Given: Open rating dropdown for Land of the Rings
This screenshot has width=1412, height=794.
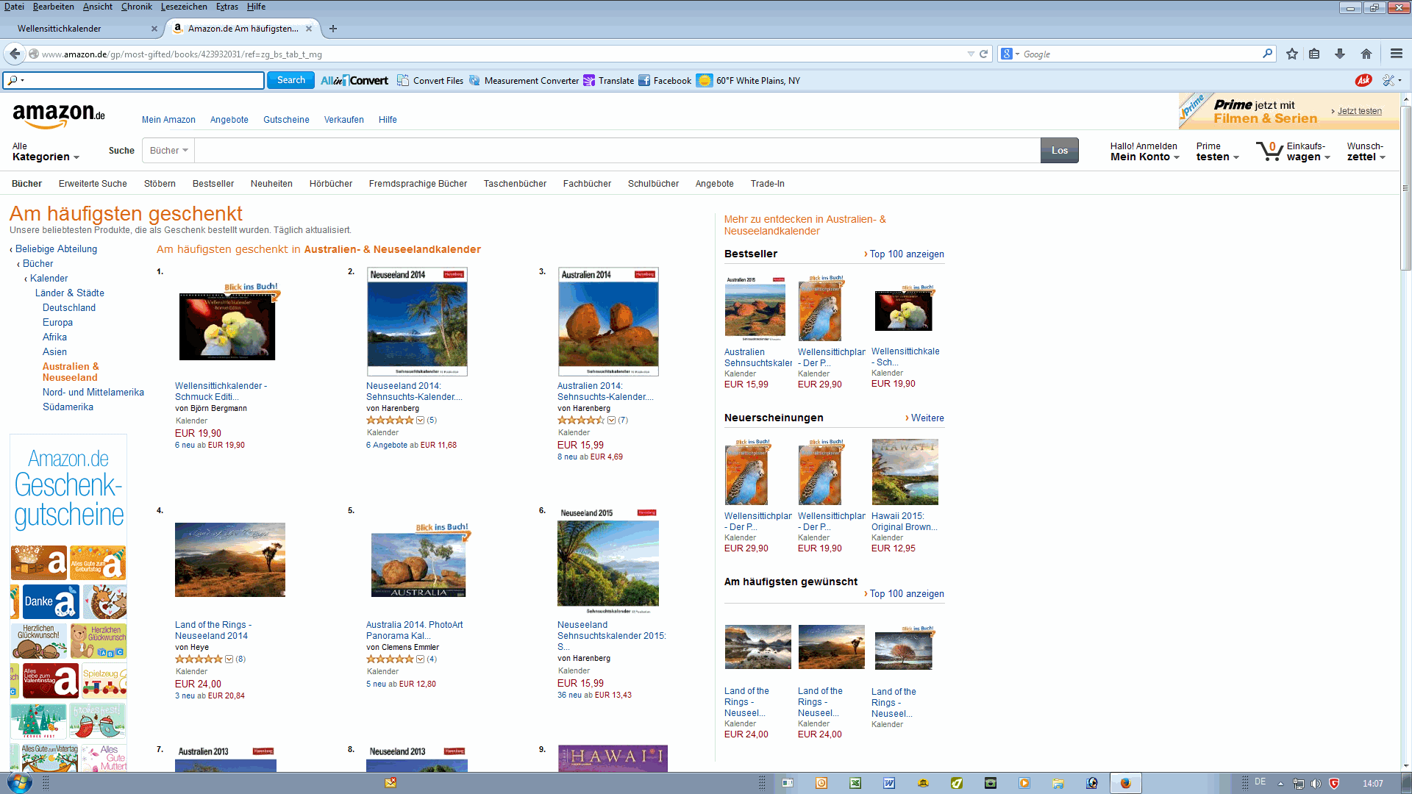Looking at the screenshot, I should point(229,659).
